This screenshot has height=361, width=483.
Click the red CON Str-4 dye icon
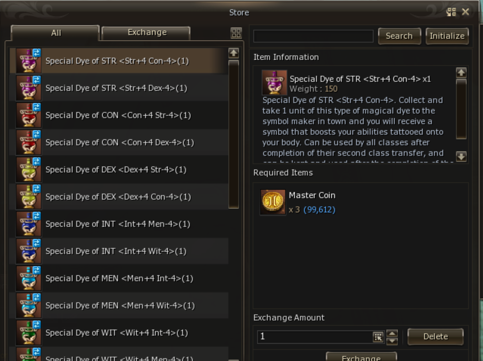[x=29, y=115]
